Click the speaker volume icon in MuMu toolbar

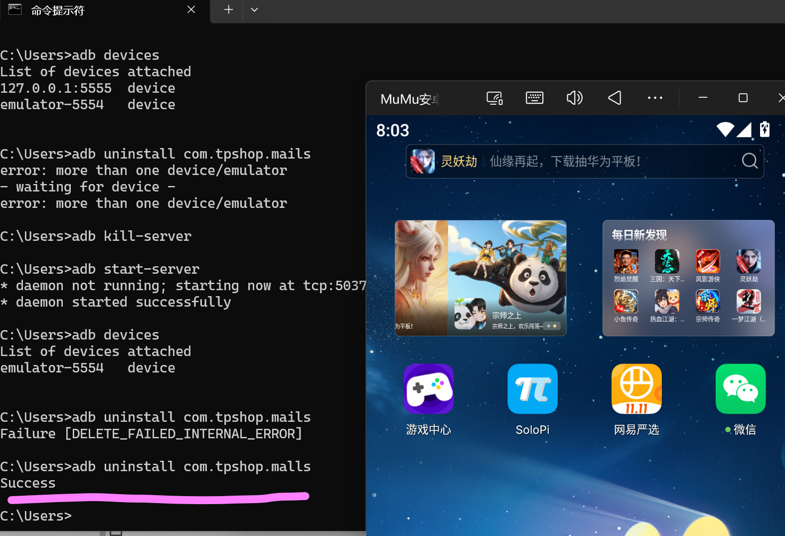coord(575,98)
